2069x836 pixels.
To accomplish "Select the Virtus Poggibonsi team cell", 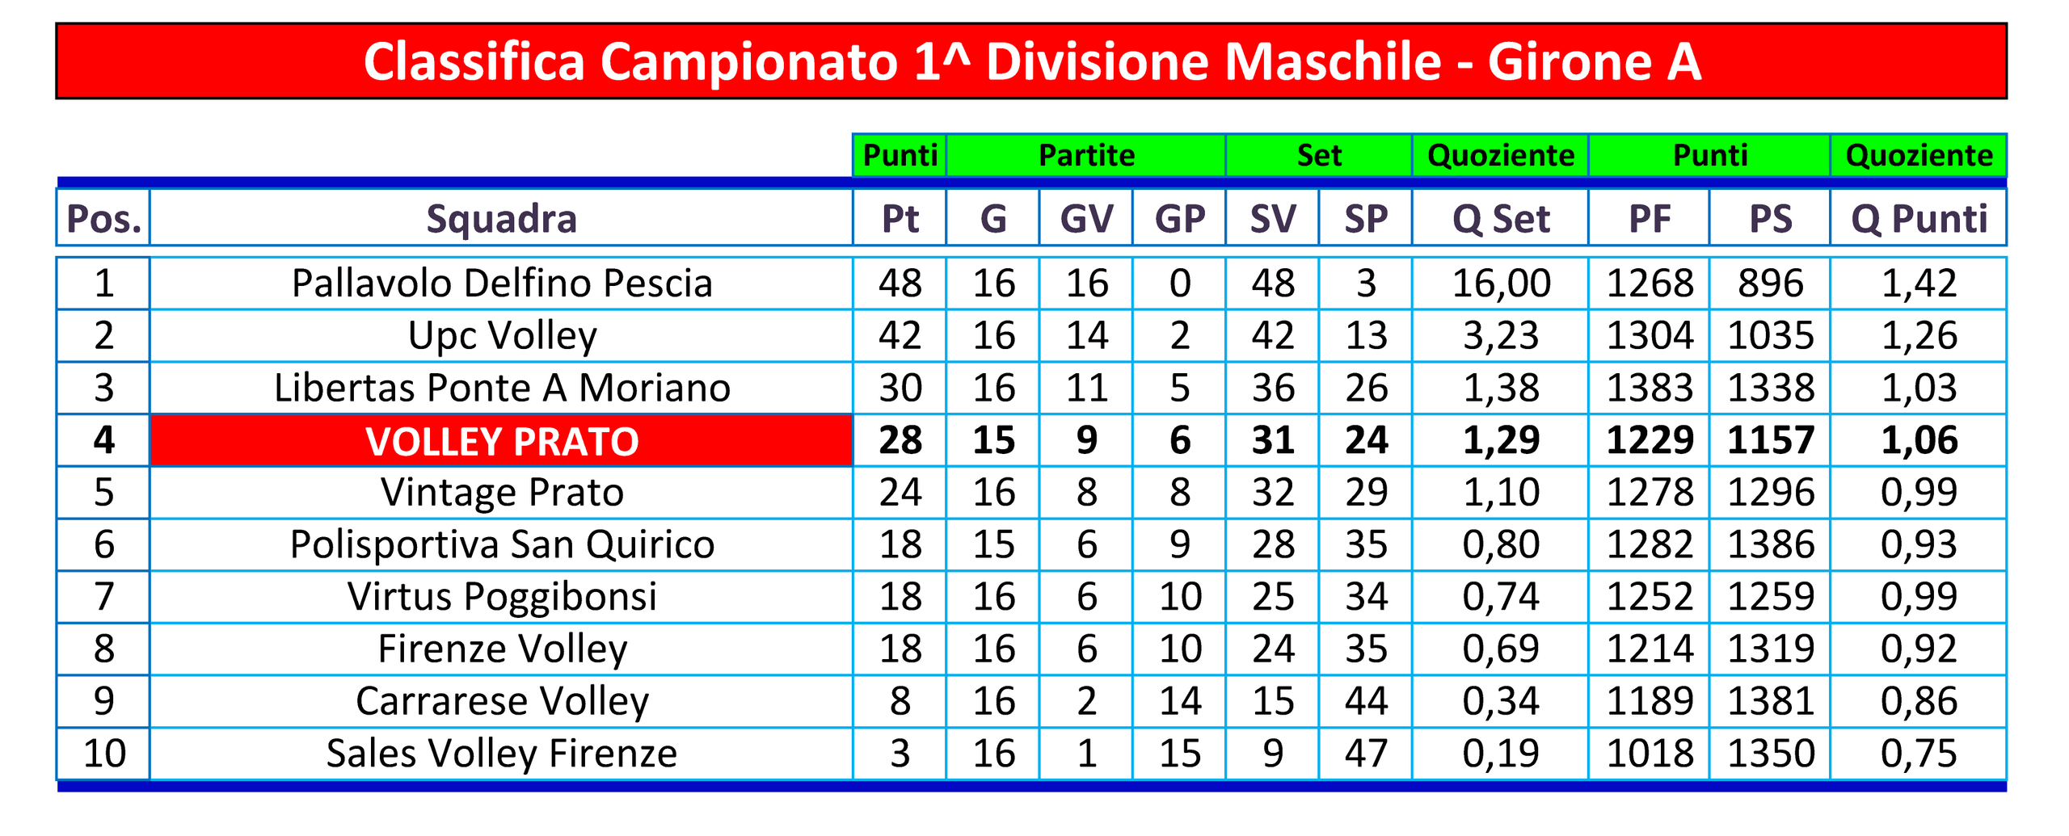I will click(501, 597).
